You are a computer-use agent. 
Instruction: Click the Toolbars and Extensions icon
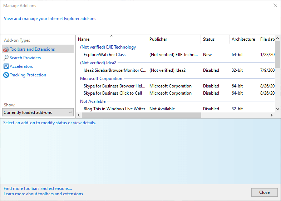(x=6, y=49)
